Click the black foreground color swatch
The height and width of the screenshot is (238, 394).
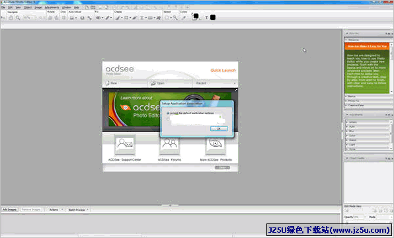(196, 17)
